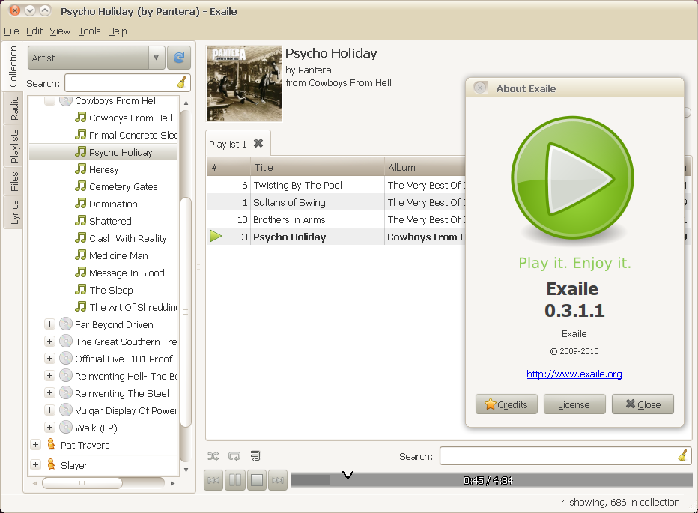Select Cemetery Gates in the collection tree
Screen dimensions: 698x513
click(124, 186)
